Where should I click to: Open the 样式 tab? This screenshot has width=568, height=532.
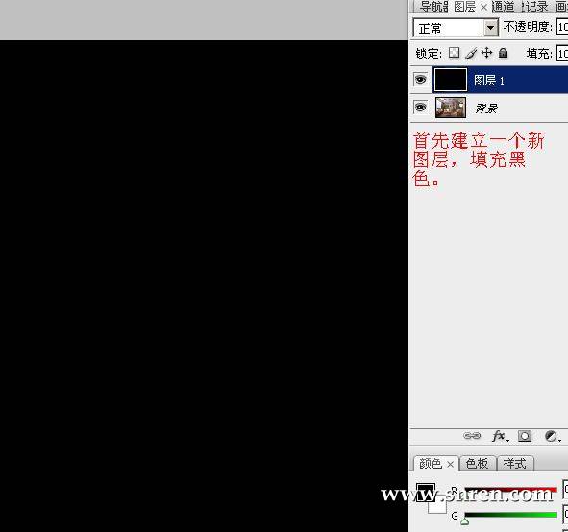pyautogui.click(x=515, y=464)
